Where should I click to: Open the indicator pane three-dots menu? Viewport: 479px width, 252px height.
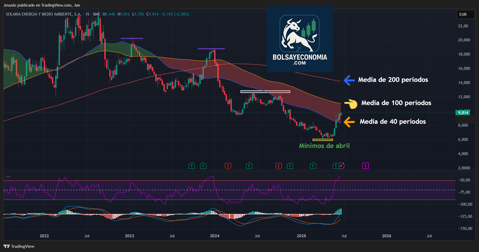(x=8, y=176)
